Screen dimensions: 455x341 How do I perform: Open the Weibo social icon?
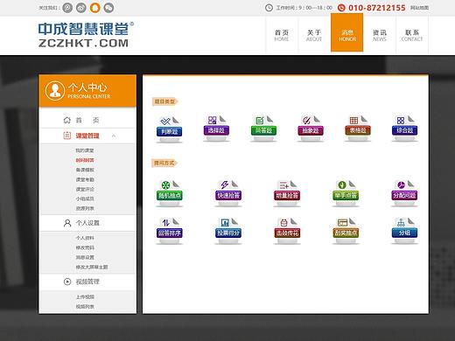tap(81, 8)
